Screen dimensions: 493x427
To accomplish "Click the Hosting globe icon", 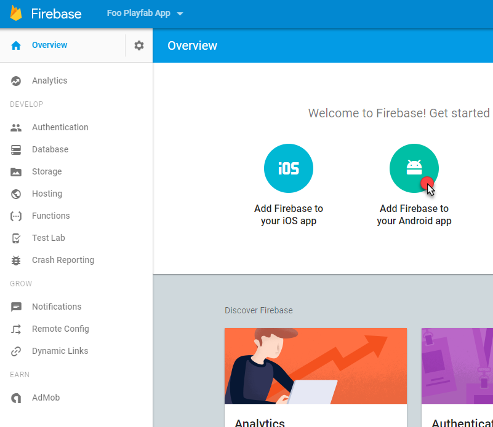I will pos(16,194).
